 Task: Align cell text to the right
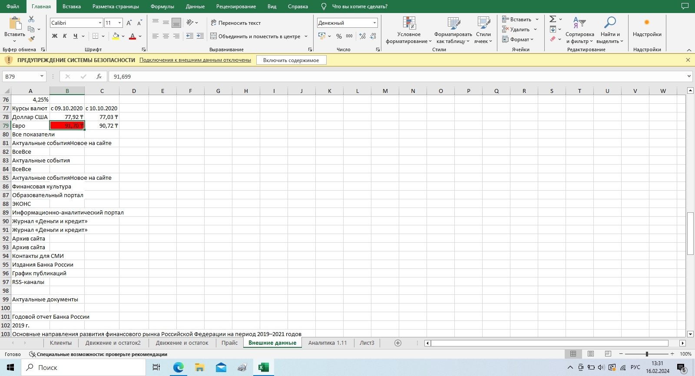click(176, 36)
